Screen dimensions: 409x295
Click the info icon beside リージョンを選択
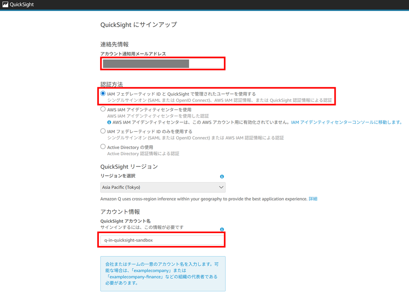222,177
